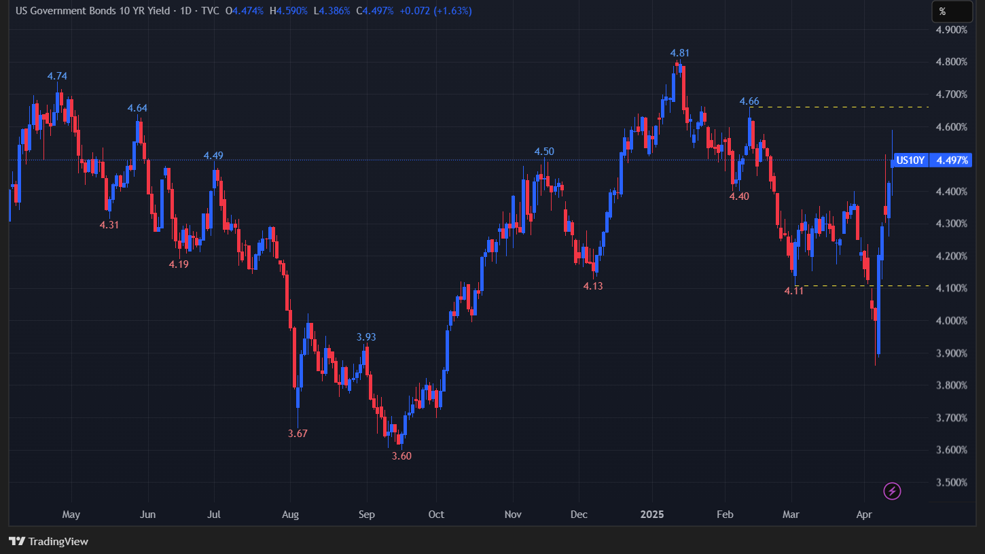Viewport: 985px width, 554px height.
Task: Click the change value +0.072 (+1.63%)
Action: 435,12
